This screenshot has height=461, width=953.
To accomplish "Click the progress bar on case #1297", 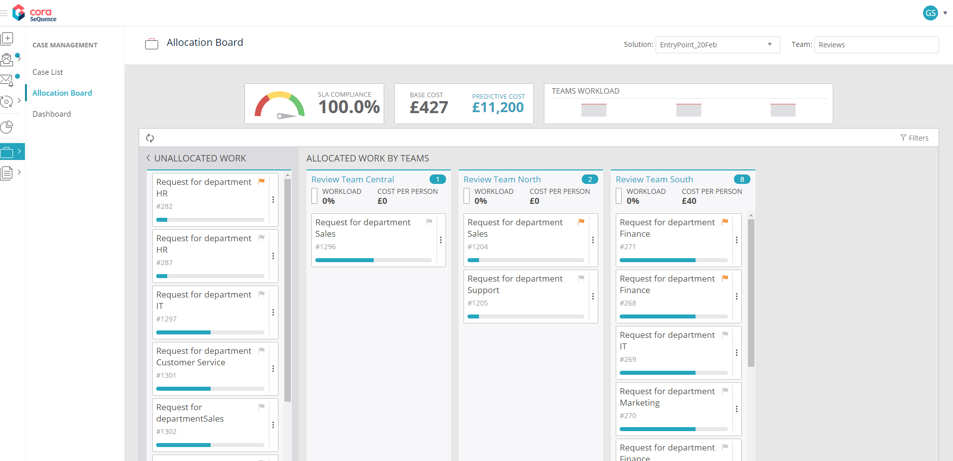I will point(210,332).
